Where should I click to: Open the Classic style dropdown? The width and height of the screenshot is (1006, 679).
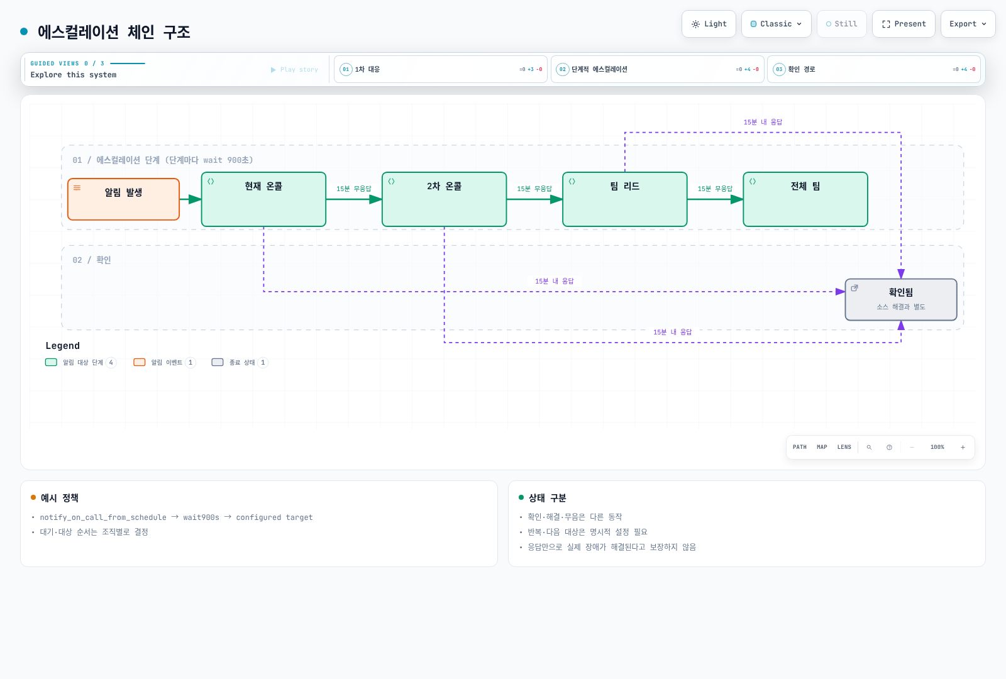tap(776, 24)
